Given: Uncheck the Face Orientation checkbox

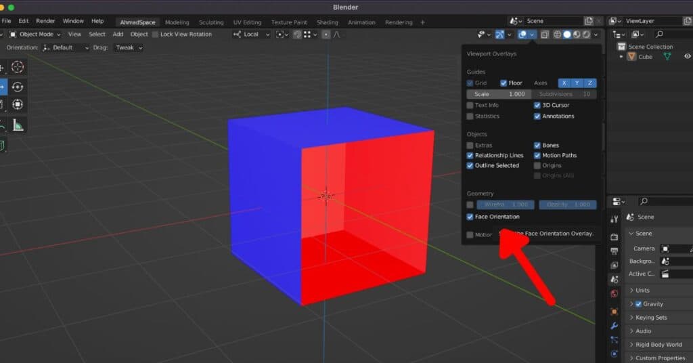Looking at the screenshot, I should [x=470, y=217].
